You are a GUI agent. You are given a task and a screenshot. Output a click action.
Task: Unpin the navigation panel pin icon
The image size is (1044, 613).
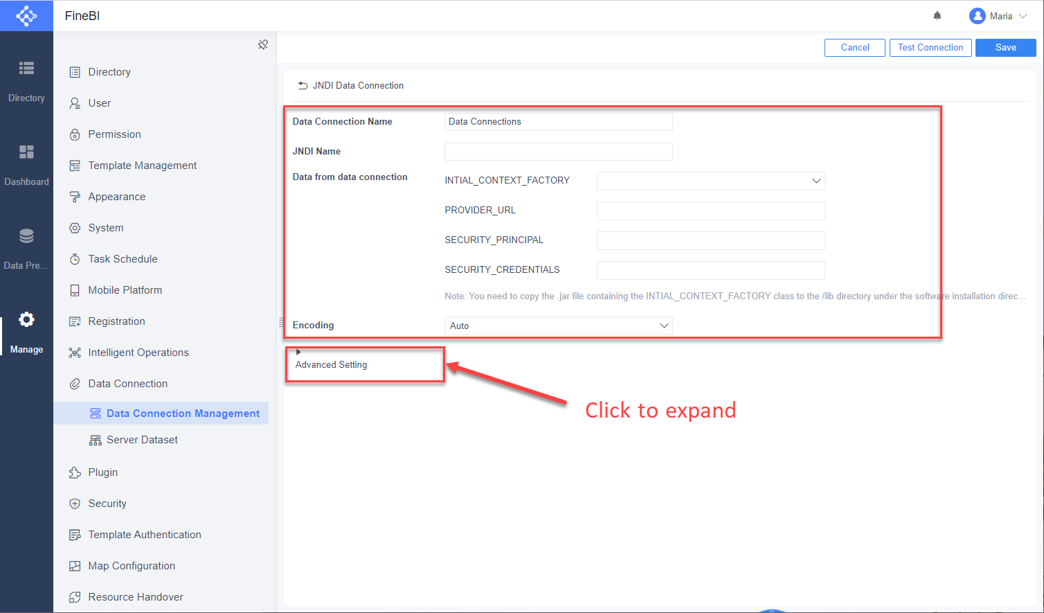click(263, 44)
